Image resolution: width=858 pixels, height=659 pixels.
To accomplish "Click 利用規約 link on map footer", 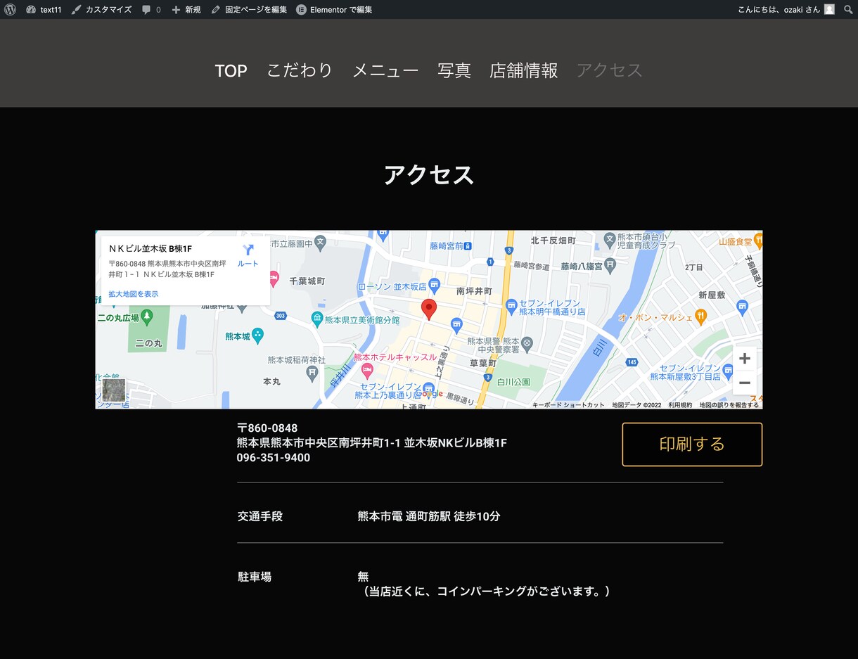I will pos(680,405).
